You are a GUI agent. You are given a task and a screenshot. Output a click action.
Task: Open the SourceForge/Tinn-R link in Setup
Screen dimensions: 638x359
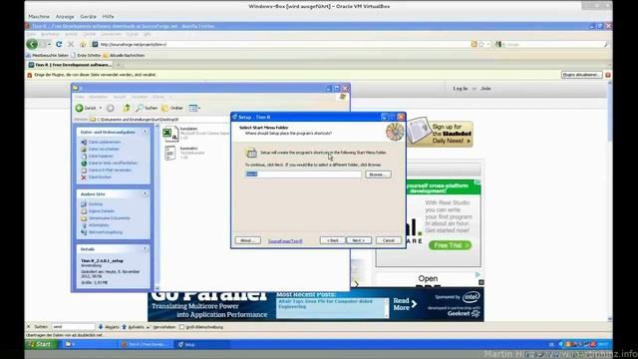tap(285, 241)
